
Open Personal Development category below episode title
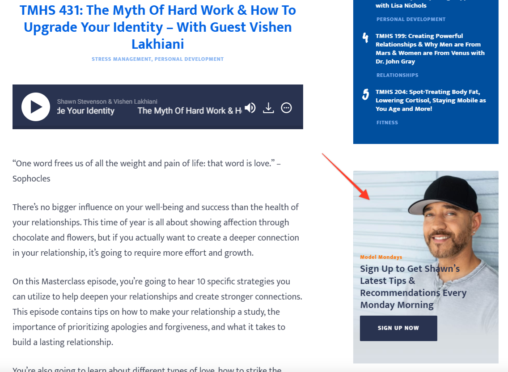[x=189, y=59]
